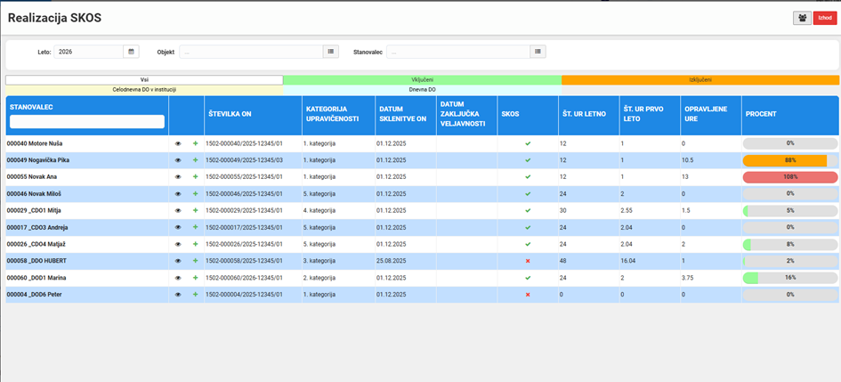Image resolution: width=841 pixels, height=382 pixels.
Task: Click the Stanovalec column search field
Action: click(87, 121)
